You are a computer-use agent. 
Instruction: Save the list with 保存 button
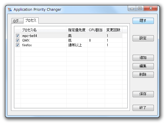tap(143, 94)
